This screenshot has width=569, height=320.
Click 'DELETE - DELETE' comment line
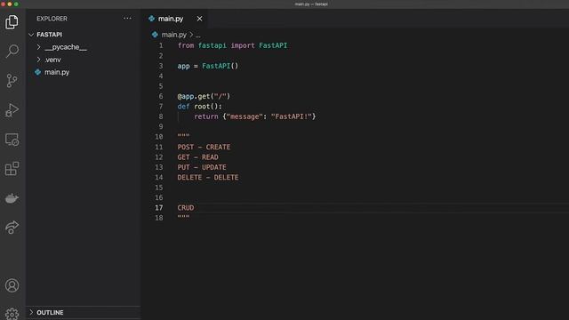(208, 178)
